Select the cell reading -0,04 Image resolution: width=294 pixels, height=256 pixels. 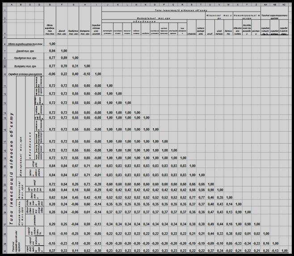[x=73, y=220]
